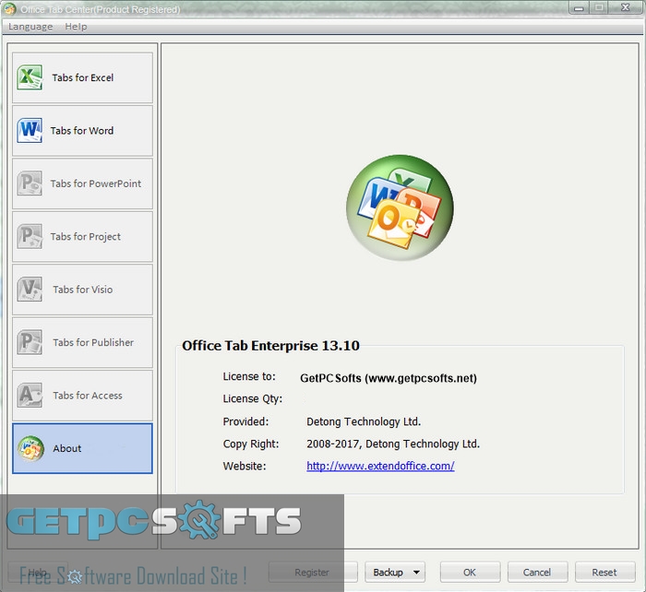The width and height of the screenshot is (646, 592).
Task: Click the PowerPoint icon in the sidebar
Action: 30,184
